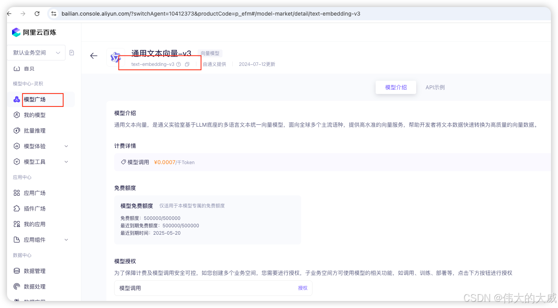Click the 免费额度：500000/500000 text
The image size is (558, 308).
point(150,218)
